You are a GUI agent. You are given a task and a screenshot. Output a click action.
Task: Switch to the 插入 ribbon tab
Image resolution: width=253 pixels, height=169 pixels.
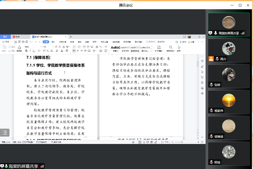[x=53, y=42]
